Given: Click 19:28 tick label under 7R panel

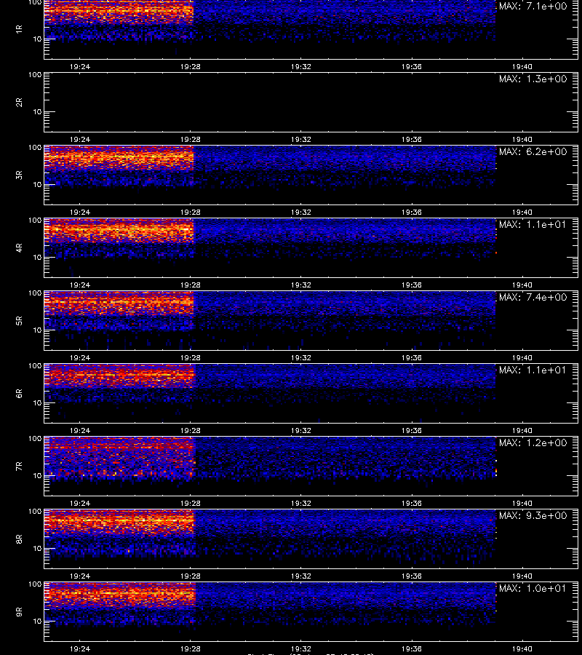Looking at the screenshot, I should tap(191, 504).
